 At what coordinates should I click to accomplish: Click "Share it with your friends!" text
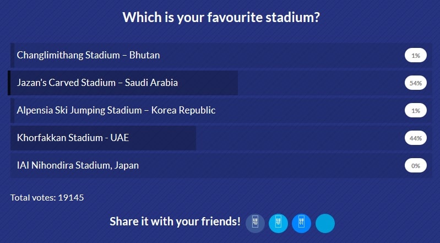point(175,222)
